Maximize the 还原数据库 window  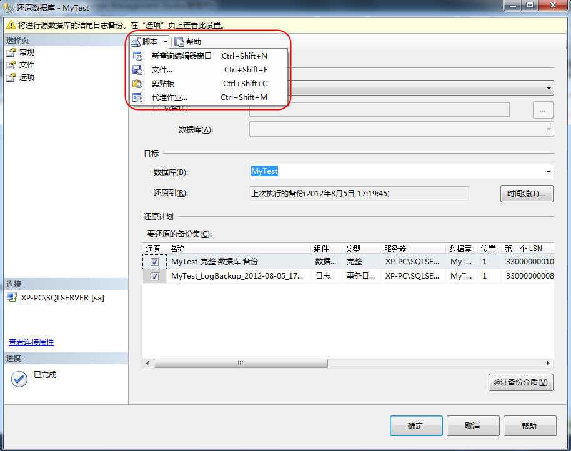point(530,6)
